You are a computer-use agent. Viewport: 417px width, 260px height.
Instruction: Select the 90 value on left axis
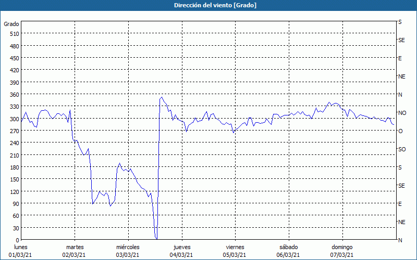point(16,204)
